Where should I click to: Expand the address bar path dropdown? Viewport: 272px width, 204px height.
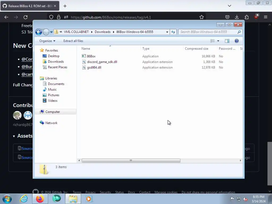click(x=167, y=32)
